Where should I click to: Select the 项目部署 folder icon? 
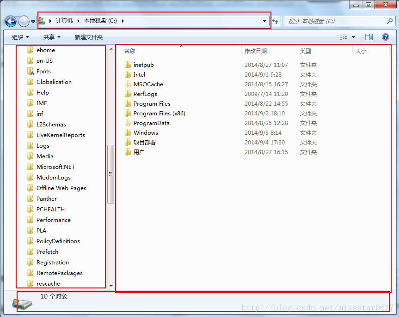tap(128, 142)
